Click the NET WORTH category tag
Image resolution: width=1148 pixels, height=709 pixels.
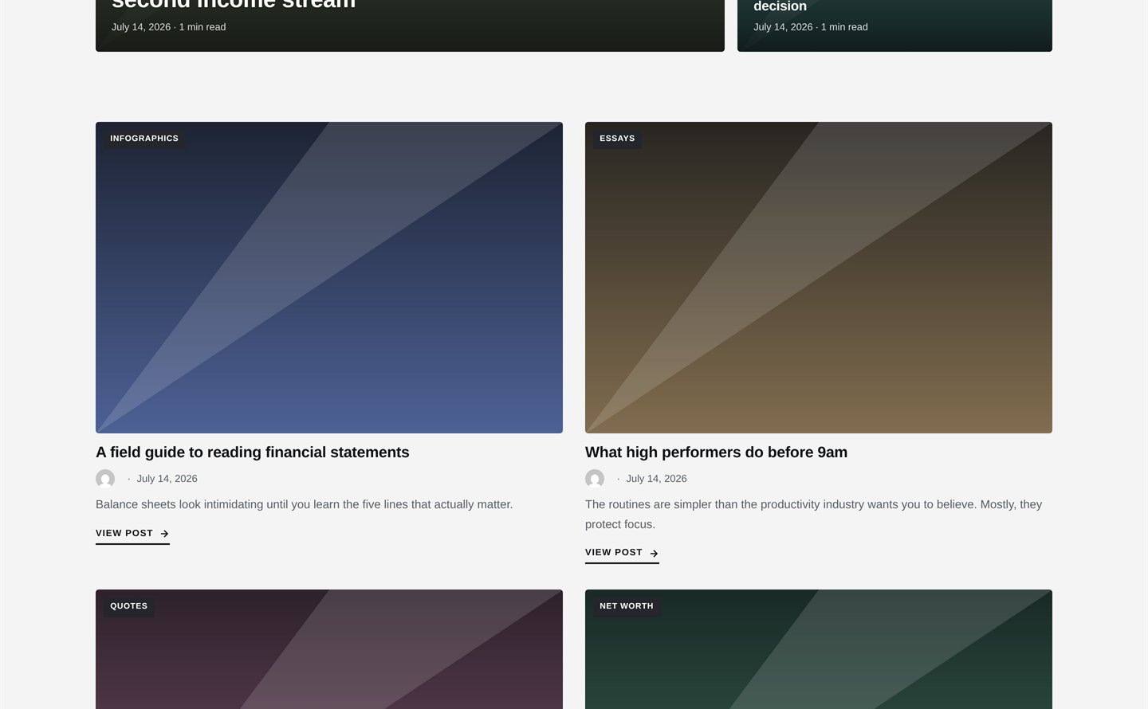(626, 606)
